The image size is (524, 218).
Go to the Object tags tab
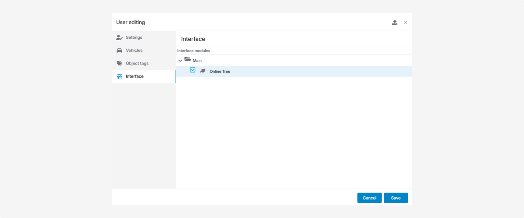click(137, 64)
